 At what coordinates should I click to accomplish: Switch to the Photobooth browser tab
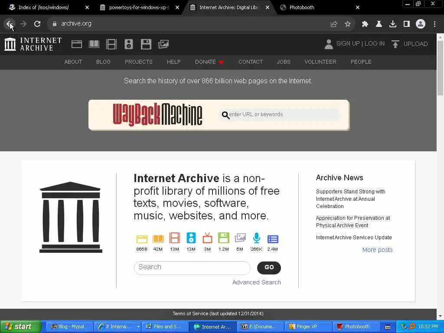coord(302,7)
